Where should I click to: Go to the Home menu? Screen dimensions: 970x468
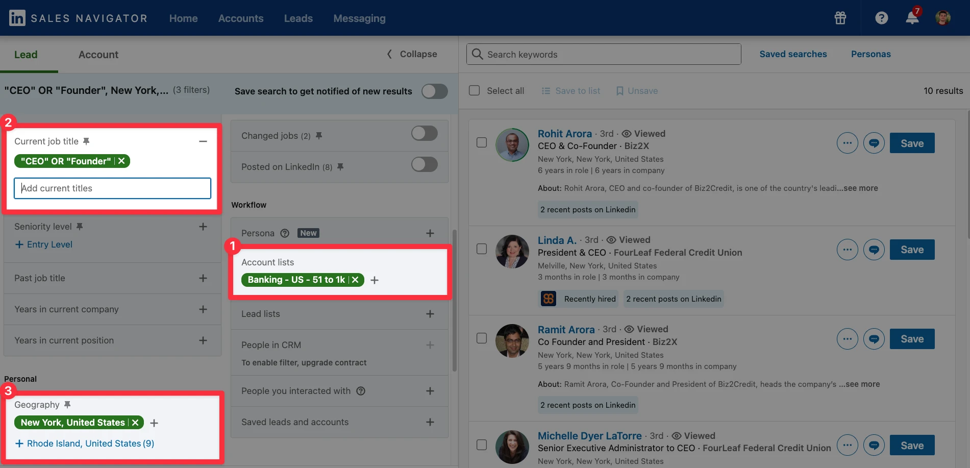(183, 18)
